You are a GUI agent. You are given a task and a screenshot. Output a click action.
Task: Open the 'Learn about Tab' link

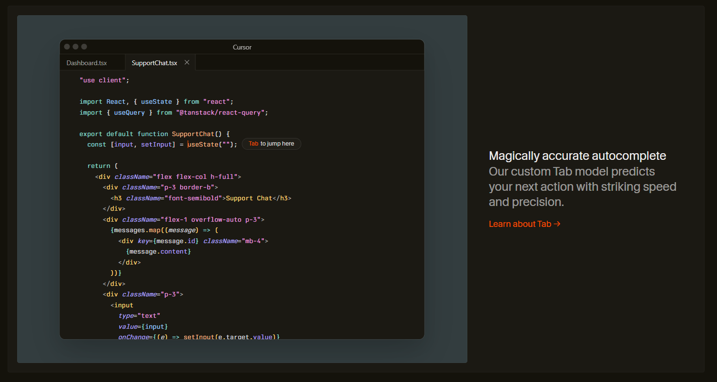point(525,224)
